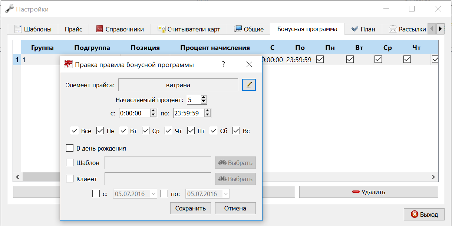This screenshot has height=226, width=452.
Task: Open the План tab
Action: click(363, 29)
